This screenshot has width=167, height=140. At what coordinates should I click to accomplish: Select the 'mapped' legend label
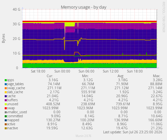click(x=13, y=120)
